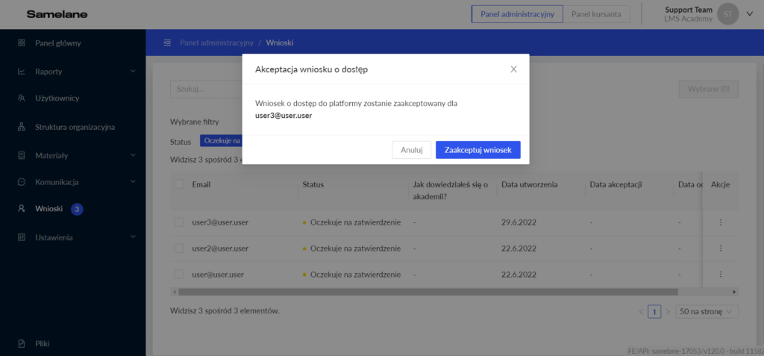Viewport: 764px width, 356px height.
Task: Click the Użytkownicy sidebar icon
Action: (22, 99)
